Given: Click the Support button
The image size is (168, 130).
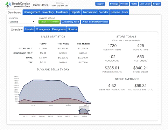Looking at the screenshot, I should (x=100, y=4).
